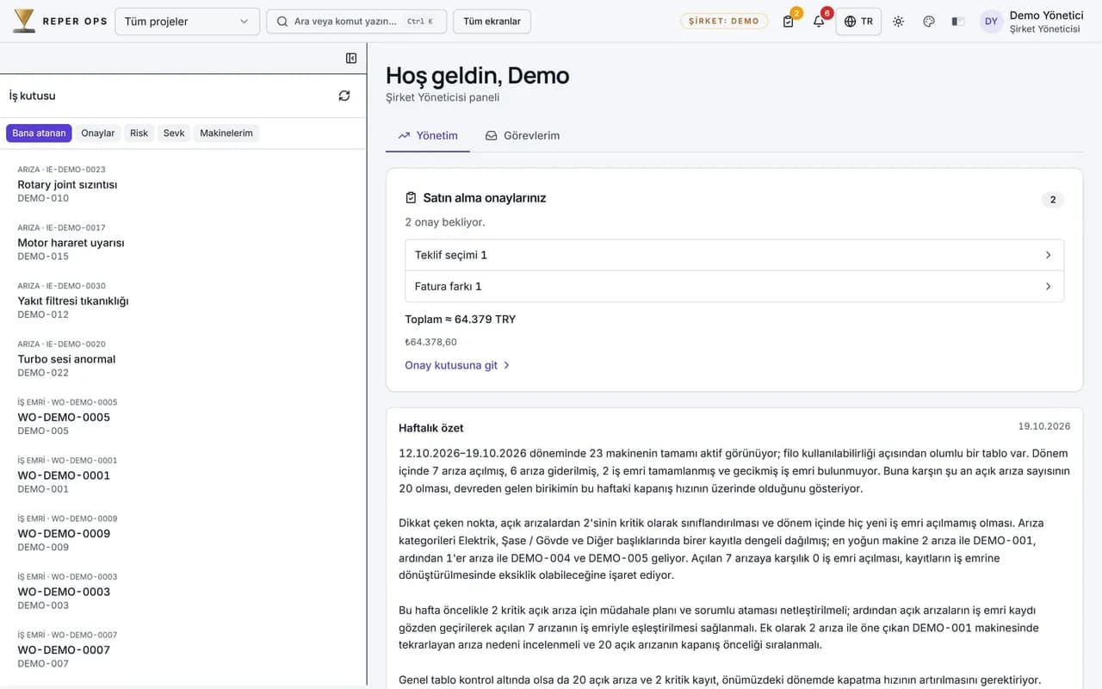Click the Toplam ≈ 64.379 TRY total

(x=461, y=320)
